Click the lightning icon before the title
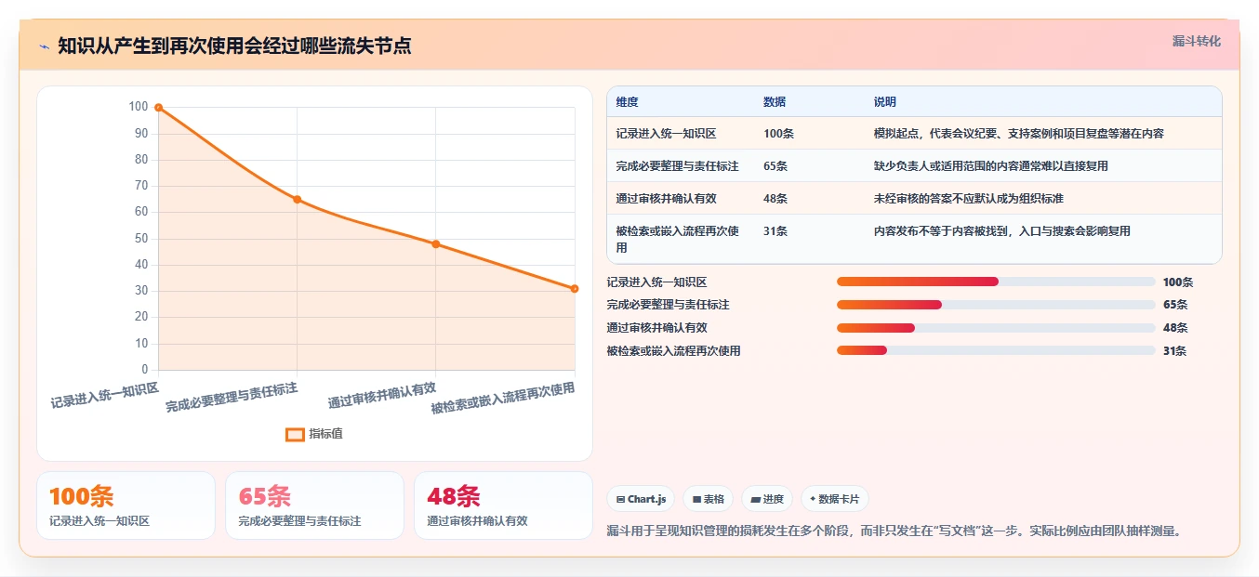This screenshot has width=1259, height=577. click(x=44, y=46)
